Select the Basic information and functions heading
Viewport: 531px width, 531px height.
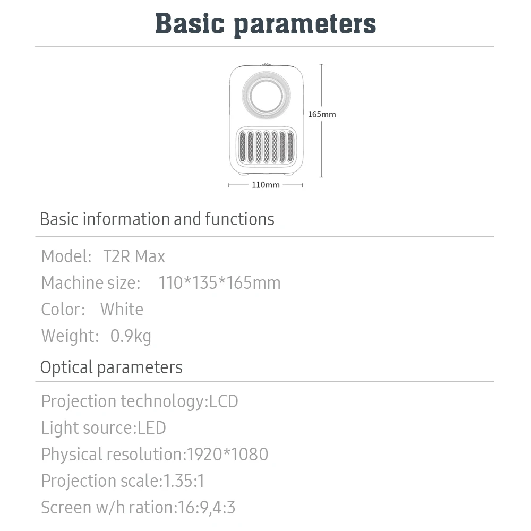coord(157,219)
